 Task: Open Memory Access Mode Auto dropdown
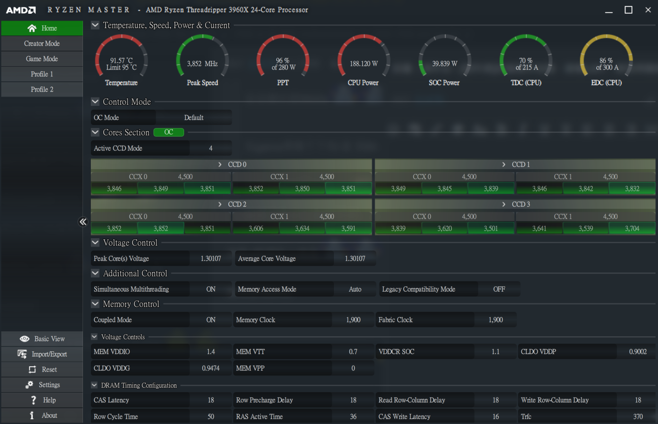(x=355, y=289)
